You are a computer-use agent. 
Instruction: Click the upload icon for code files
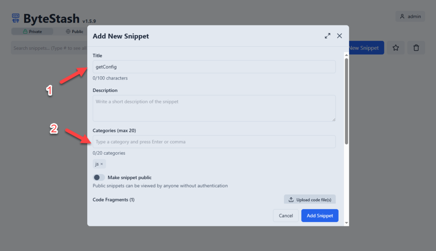pos(291,200)
